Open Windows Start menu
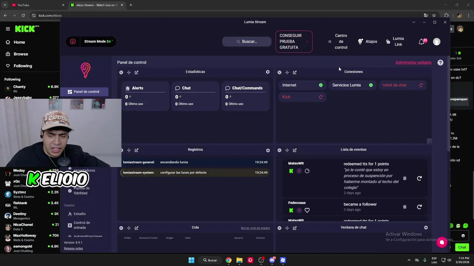This screenshot has width=474, height=266. (191, 260)
